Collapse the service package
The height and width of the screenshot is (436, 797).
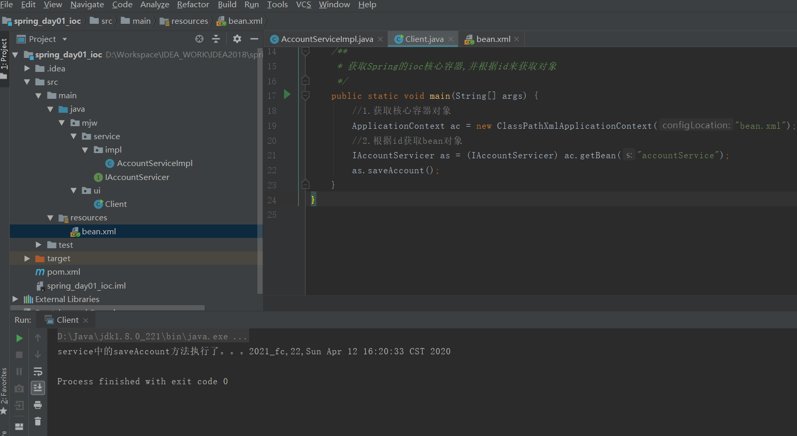pos(74,136)
